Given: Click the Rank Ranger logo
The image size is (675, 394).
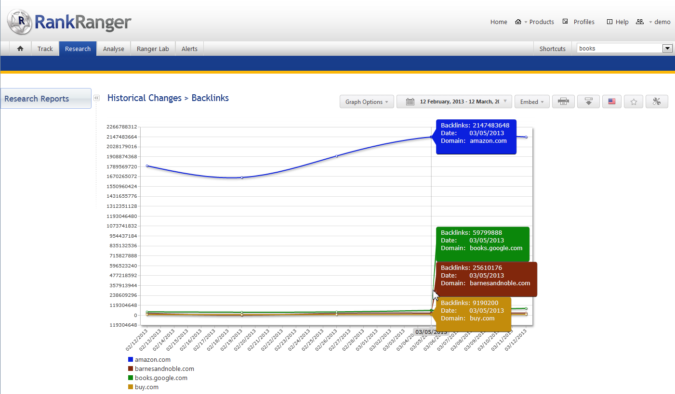Looking at the screenshot, I should pos(69,21).
